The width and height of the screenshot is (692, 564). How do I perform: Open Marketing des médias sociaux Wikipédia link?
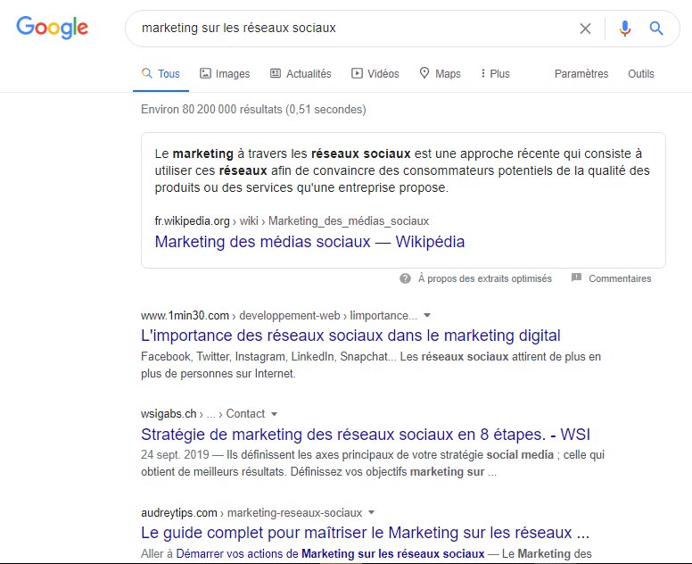click(x=309, y=242)
